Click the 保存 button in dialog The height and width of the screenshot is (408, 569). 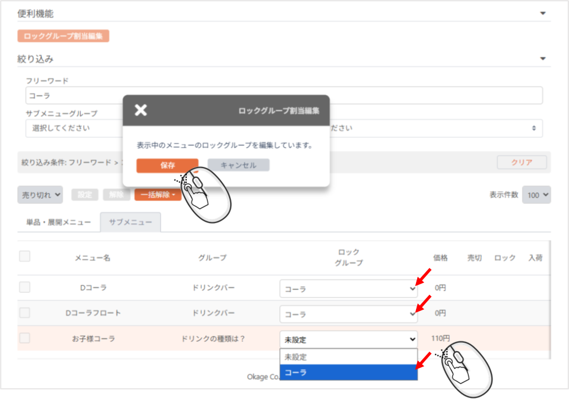(x=167, y=165)
